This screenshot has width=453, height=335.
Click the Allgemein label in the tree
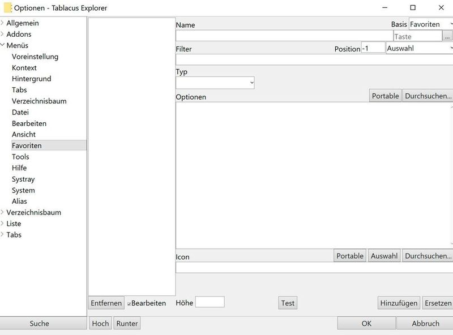(23, 23)
